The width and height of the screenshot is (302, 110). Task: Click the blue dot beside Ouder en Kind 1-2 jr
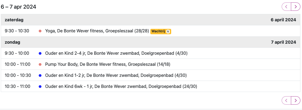[x=40, y=75]
